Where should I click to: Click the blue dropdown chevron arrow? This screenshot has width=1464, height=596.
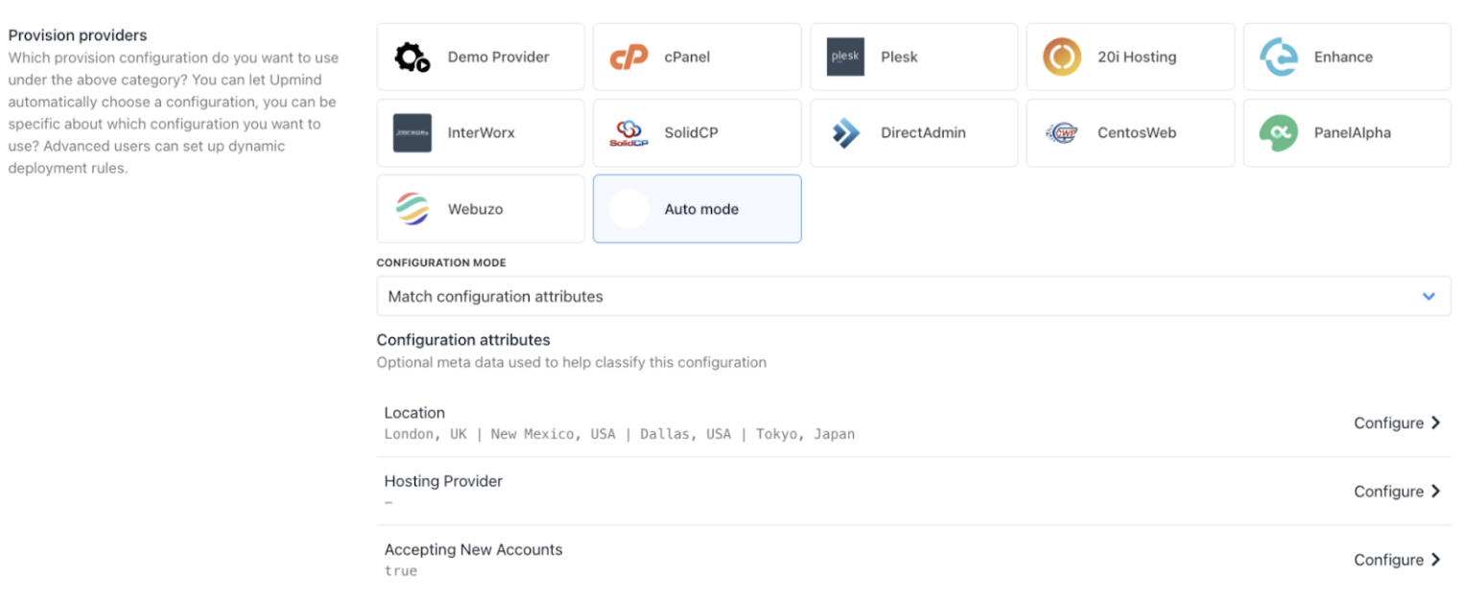point(1429,296)
